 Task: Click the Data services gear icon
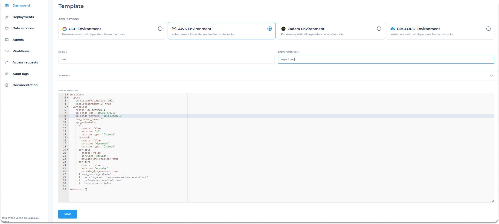tap(7, 28)
